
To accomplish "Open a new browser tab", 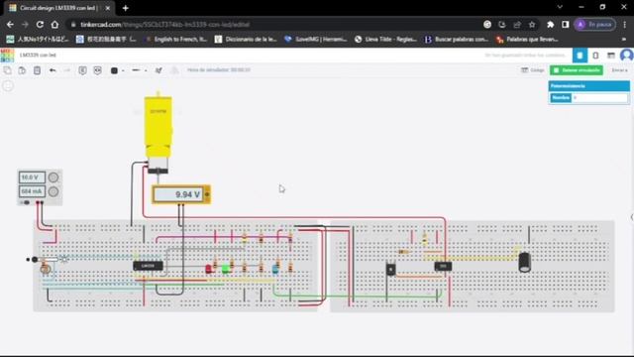I will point(126,8).
